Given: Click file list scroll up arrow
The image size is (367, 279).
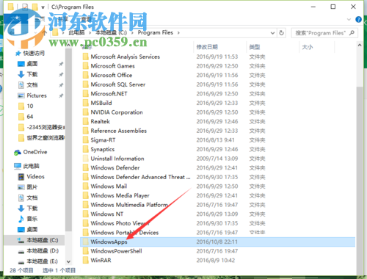Looking at the screenshot, I should pos(360,46).
